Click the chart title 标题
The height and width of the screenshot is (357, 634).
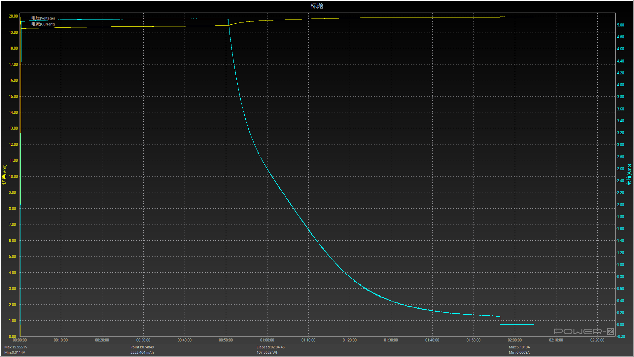(317, 6)
